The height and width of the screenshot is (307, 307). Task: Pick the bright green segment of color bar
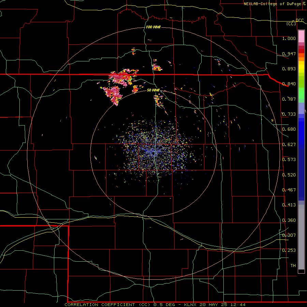tap(301, 93)
